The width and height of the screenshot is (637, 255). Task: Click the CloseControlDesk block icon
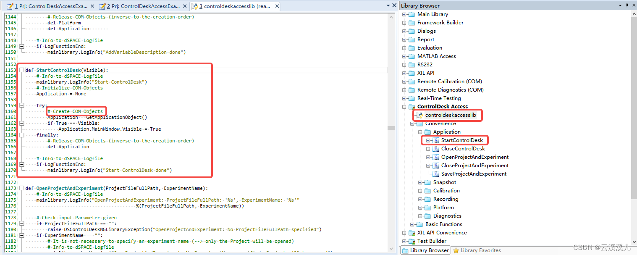click(x=436, y=149)
